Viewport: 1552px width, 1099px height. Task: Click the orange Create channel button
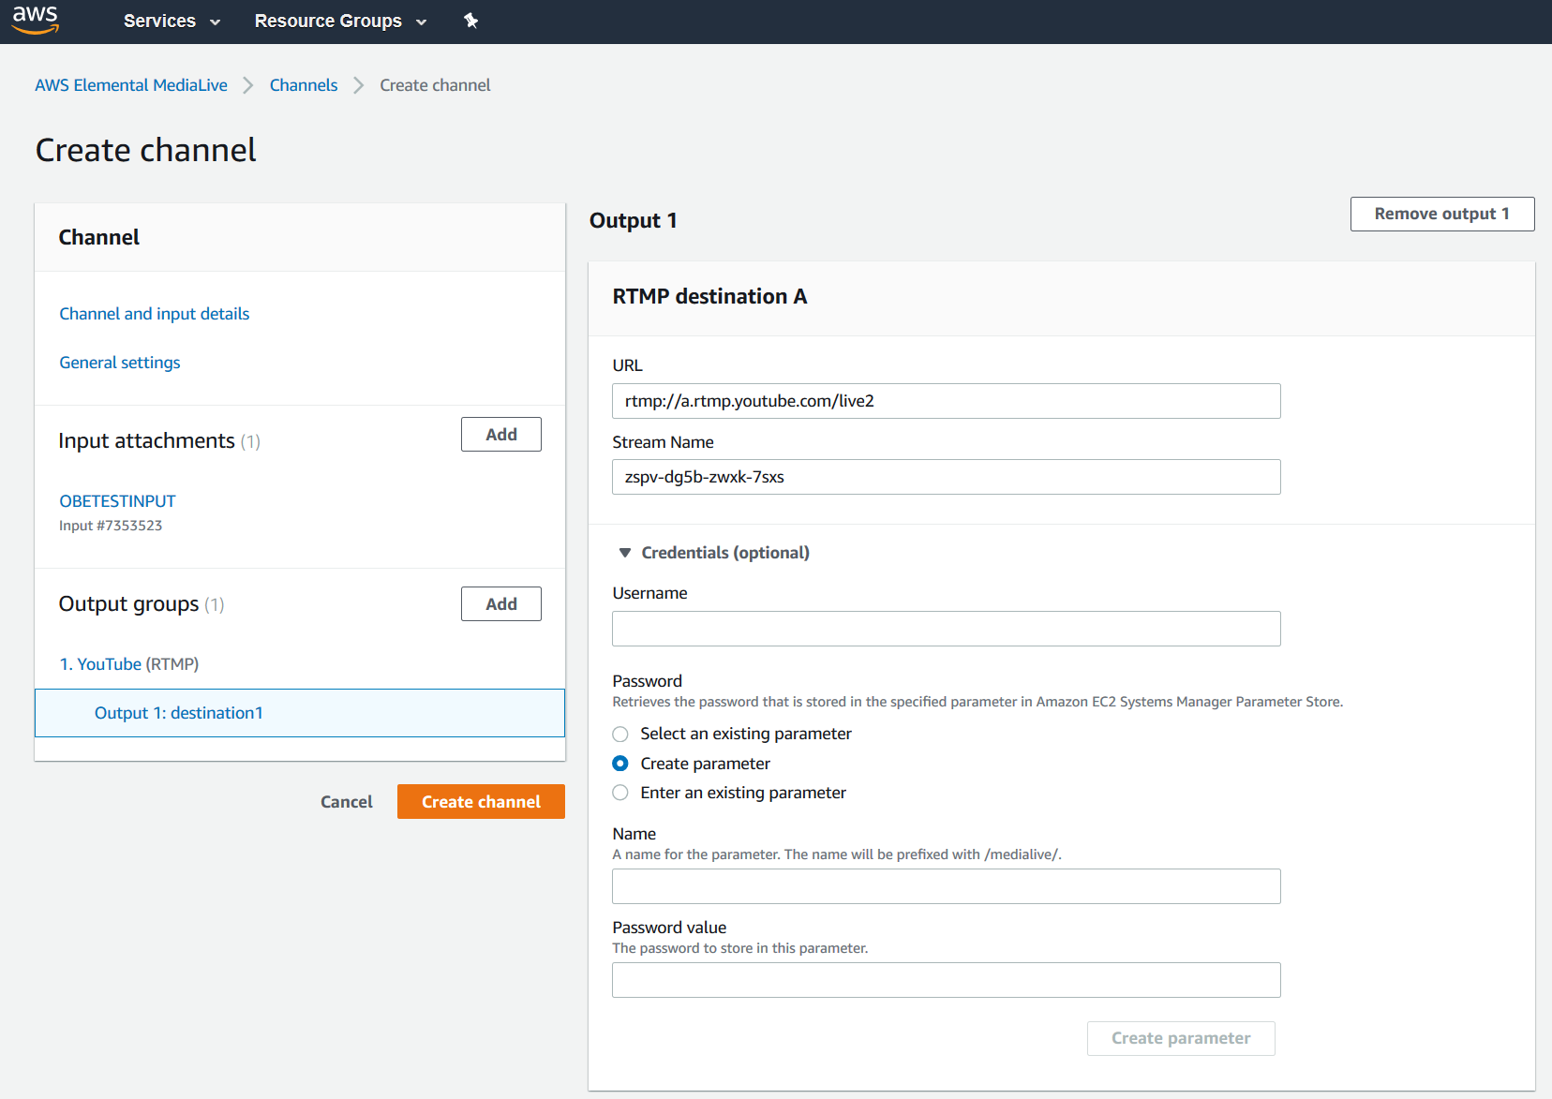[481, 802]
